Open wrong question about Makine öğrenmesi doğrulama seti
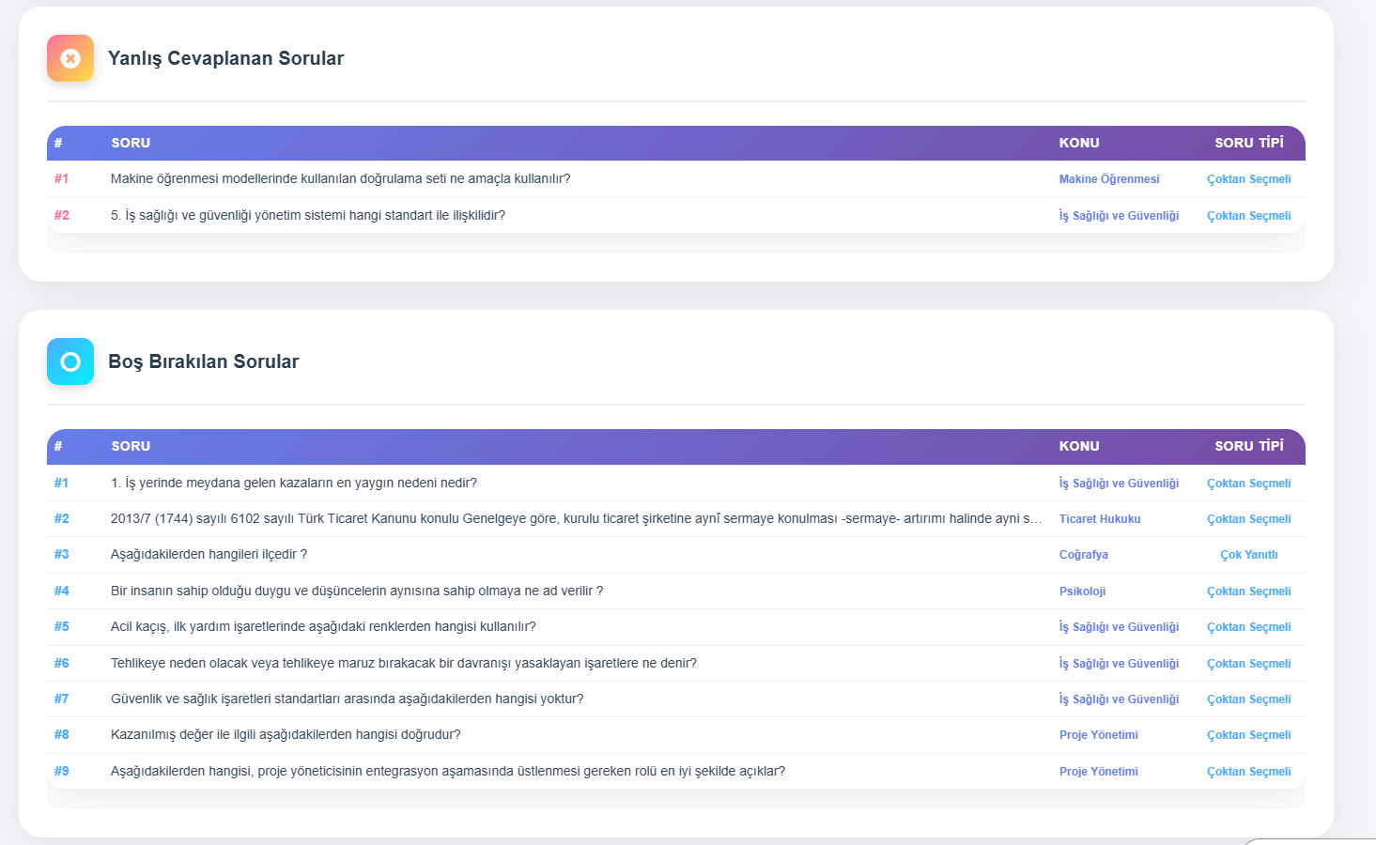 coord(340,178)
